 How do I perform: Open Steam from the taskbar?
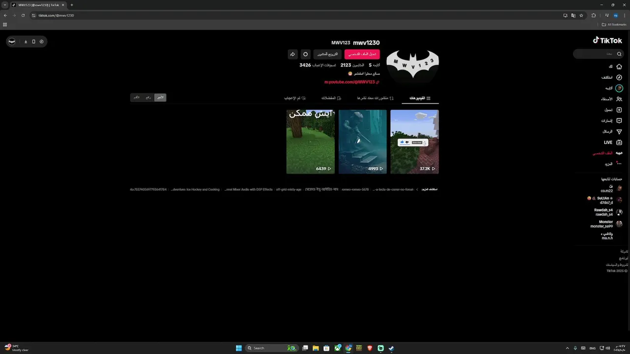click(391, 348)
